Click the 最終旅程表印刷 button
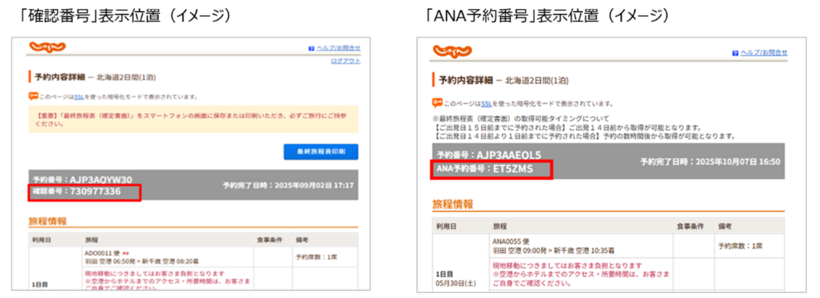Viewport: 820px width, 298px height. click(321, 152)
